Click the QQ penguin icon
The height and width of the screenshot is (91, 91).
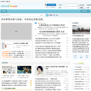click(46, 5)
